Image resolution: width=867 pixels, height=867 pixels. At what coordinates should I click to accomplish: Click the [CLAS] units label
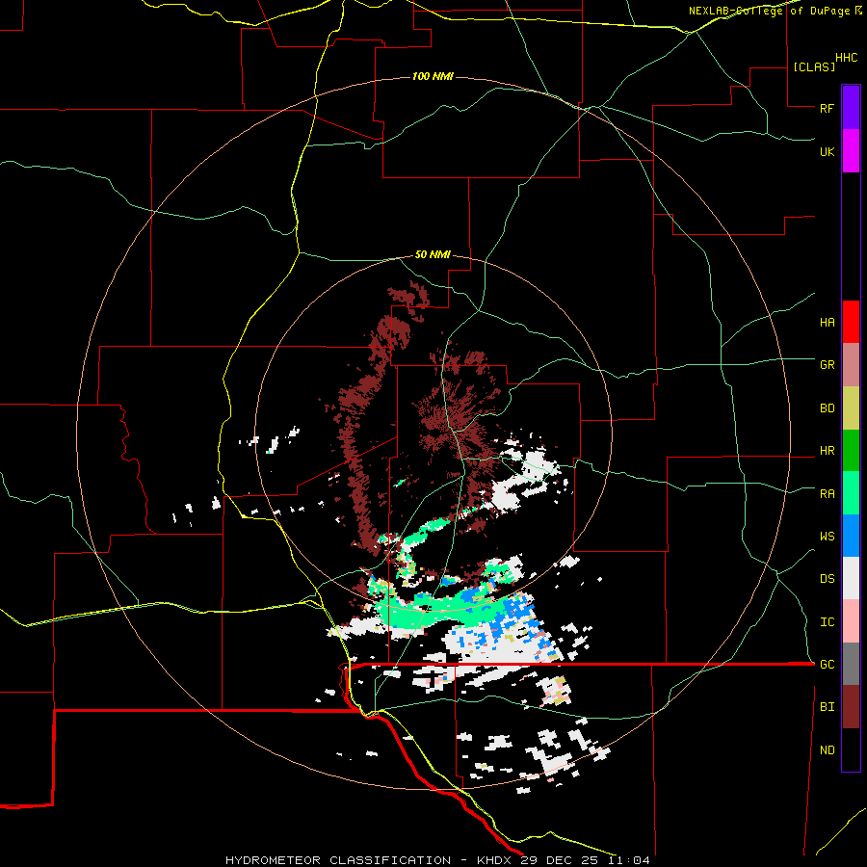tap(814, 66)
